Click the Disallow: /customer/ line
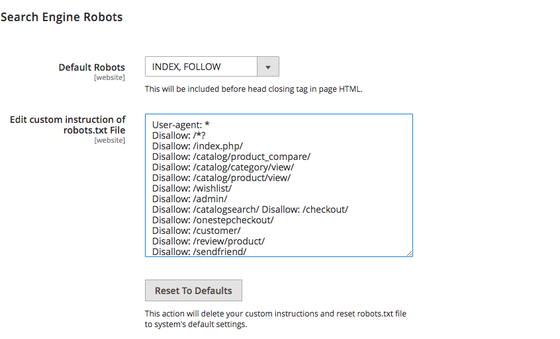The height and width of the screenshot is (339, 560). point(197,231)
